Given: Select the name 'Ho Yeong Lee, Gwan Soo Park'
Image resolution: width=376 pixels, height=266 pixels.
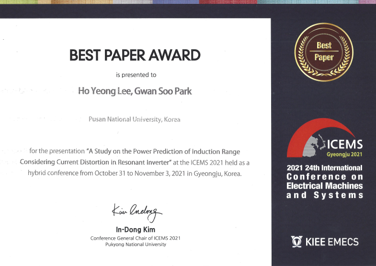Looking at the screenshot, I should tap(135, 91).
